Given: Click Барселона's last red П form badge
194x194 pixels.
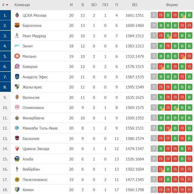Looking at the screenshot, I should [x=189, y=26].
